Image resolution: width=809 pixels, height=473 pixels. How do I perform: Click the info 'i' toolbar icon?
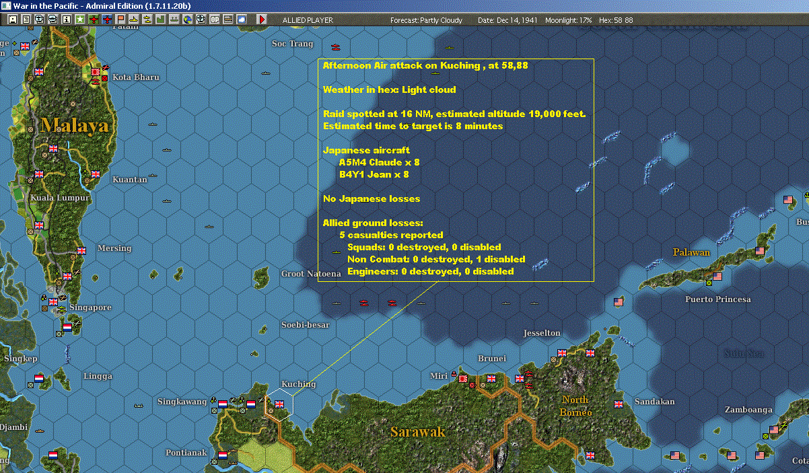coord(67,20)
